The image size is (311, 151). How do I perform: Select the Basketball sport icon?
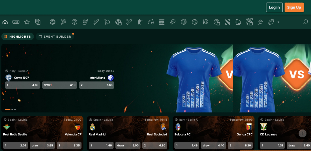[74, 22]
